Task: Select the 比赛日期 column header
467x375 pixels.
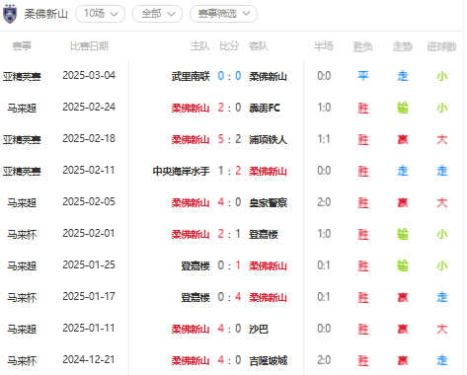Action: [x=89, y=46]
